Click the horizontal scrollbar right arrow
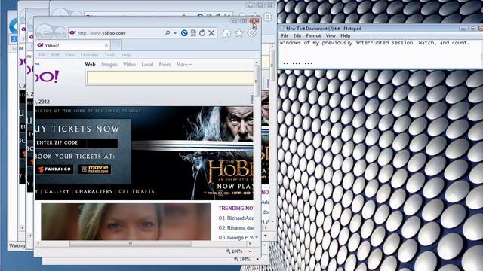483x271 pixels. 250,244
